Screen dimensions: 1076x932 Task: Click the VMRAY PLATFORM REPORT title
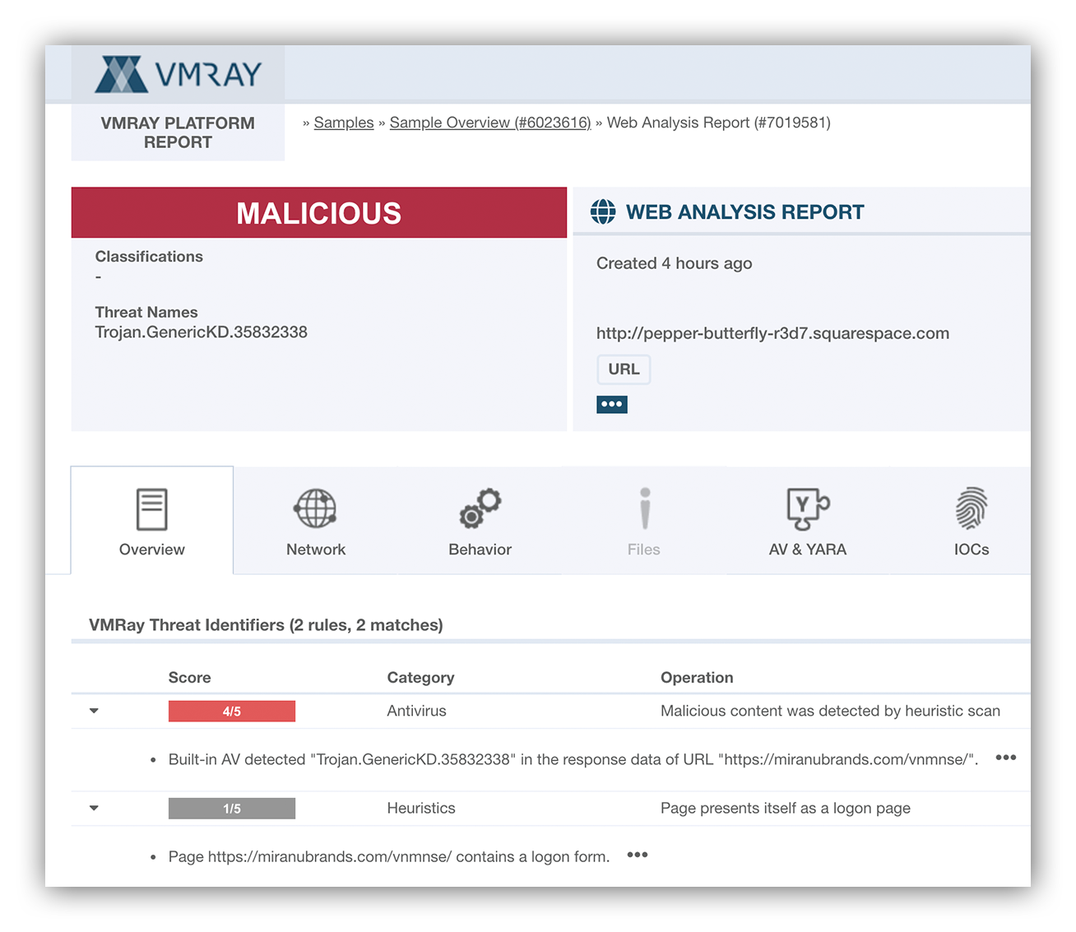point(178,132)
